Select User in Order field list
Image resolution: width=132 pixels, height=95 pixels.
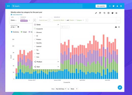pos(46,57)
